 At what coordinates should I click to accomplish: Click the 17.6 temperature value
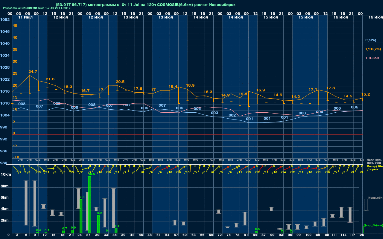point(138,89)
